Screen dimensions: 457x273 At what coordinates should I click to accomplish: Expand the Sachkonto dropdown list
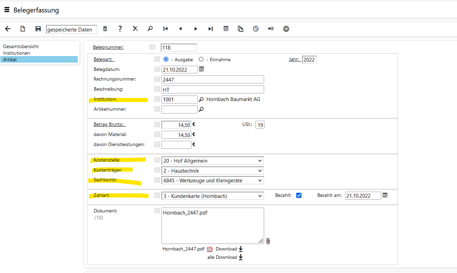212,180
